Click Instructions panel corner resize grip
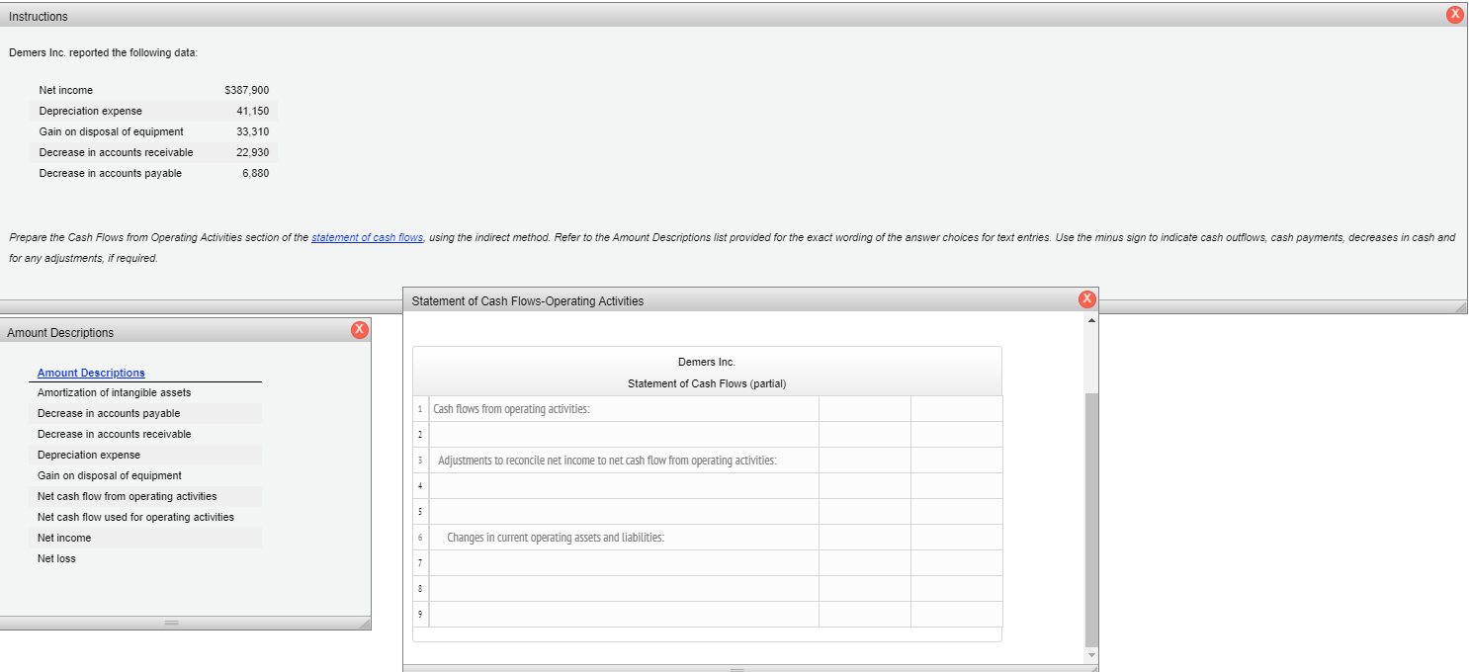The height and width of the screenshot is (672, 1469). pos(1461,307)
